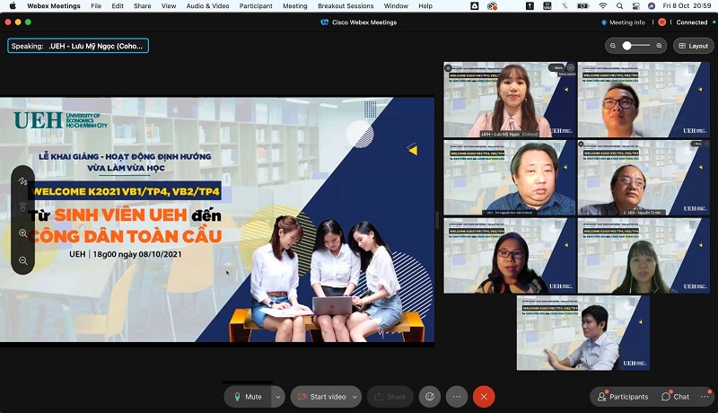Open More options on Lưu Mỹ Ngọc's tile

pyautogui.click(x=571, y=67)
